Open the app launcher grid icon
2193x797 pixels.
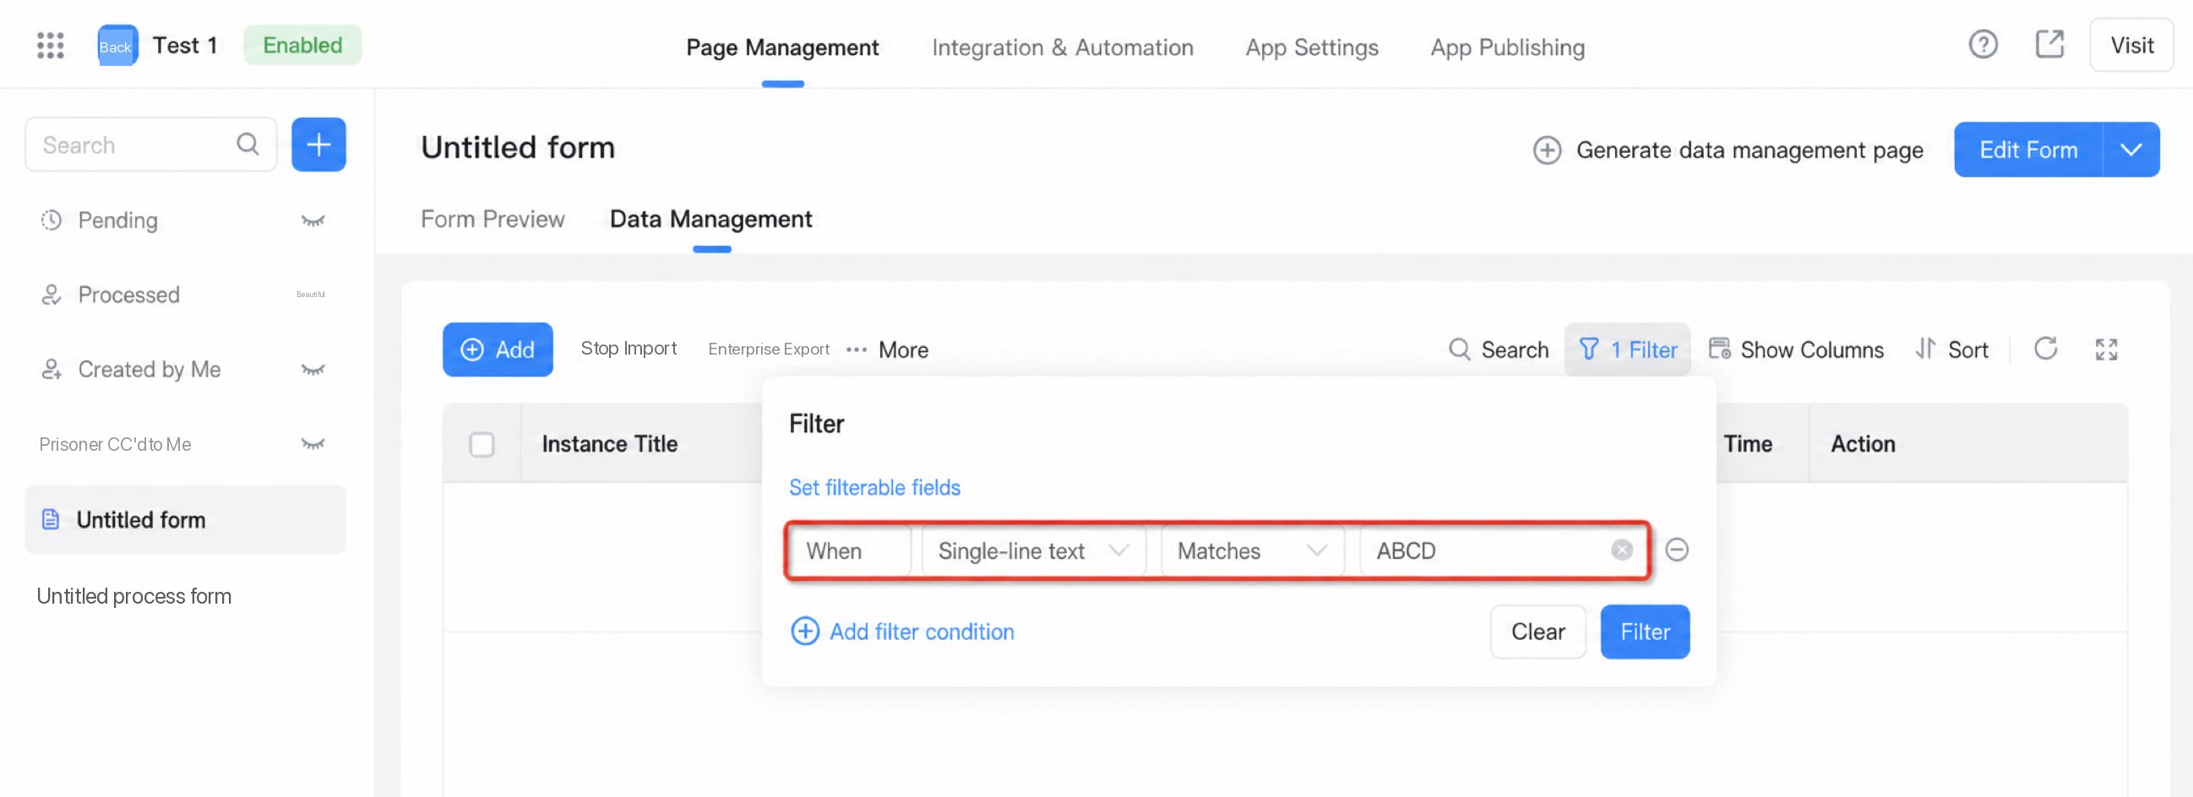click(x=50, y=45)
